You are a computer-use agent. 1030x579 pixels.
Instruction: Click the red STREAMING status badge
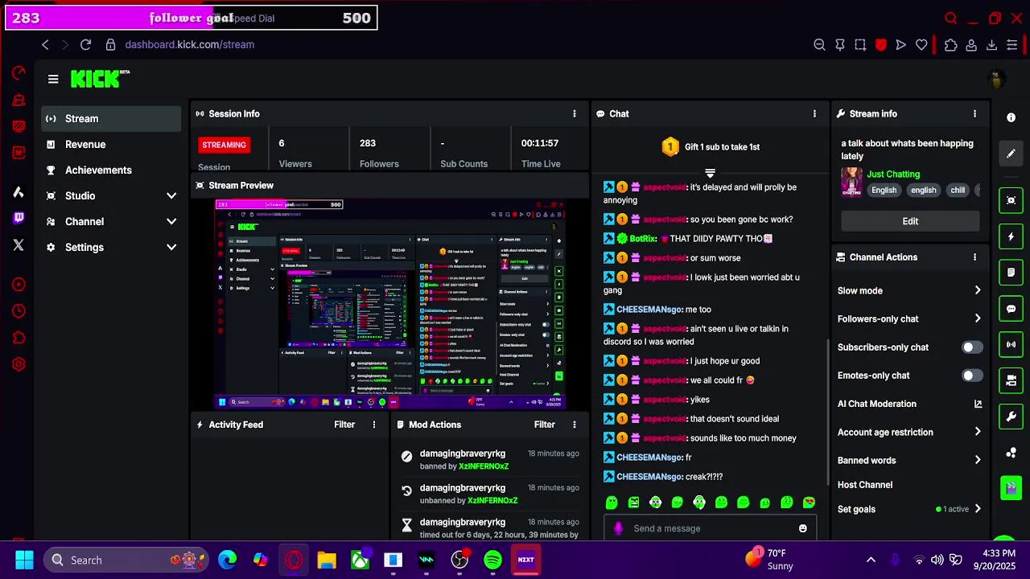pos(224,145)
